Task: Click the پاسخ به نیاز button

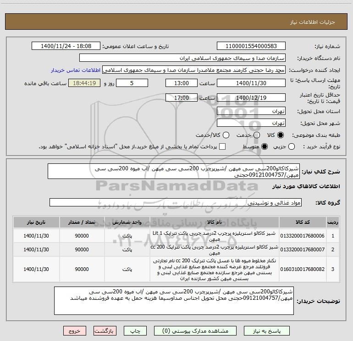Action: (267, 331)
